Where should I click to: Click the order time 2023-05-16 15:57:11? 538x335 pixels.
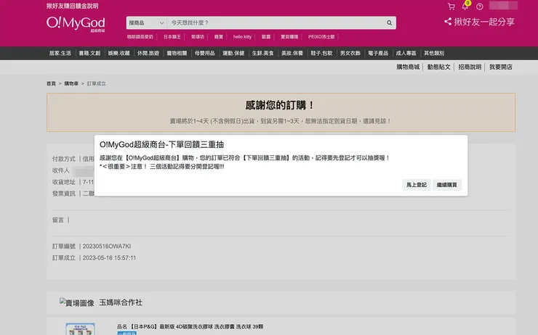click(109, 258)
